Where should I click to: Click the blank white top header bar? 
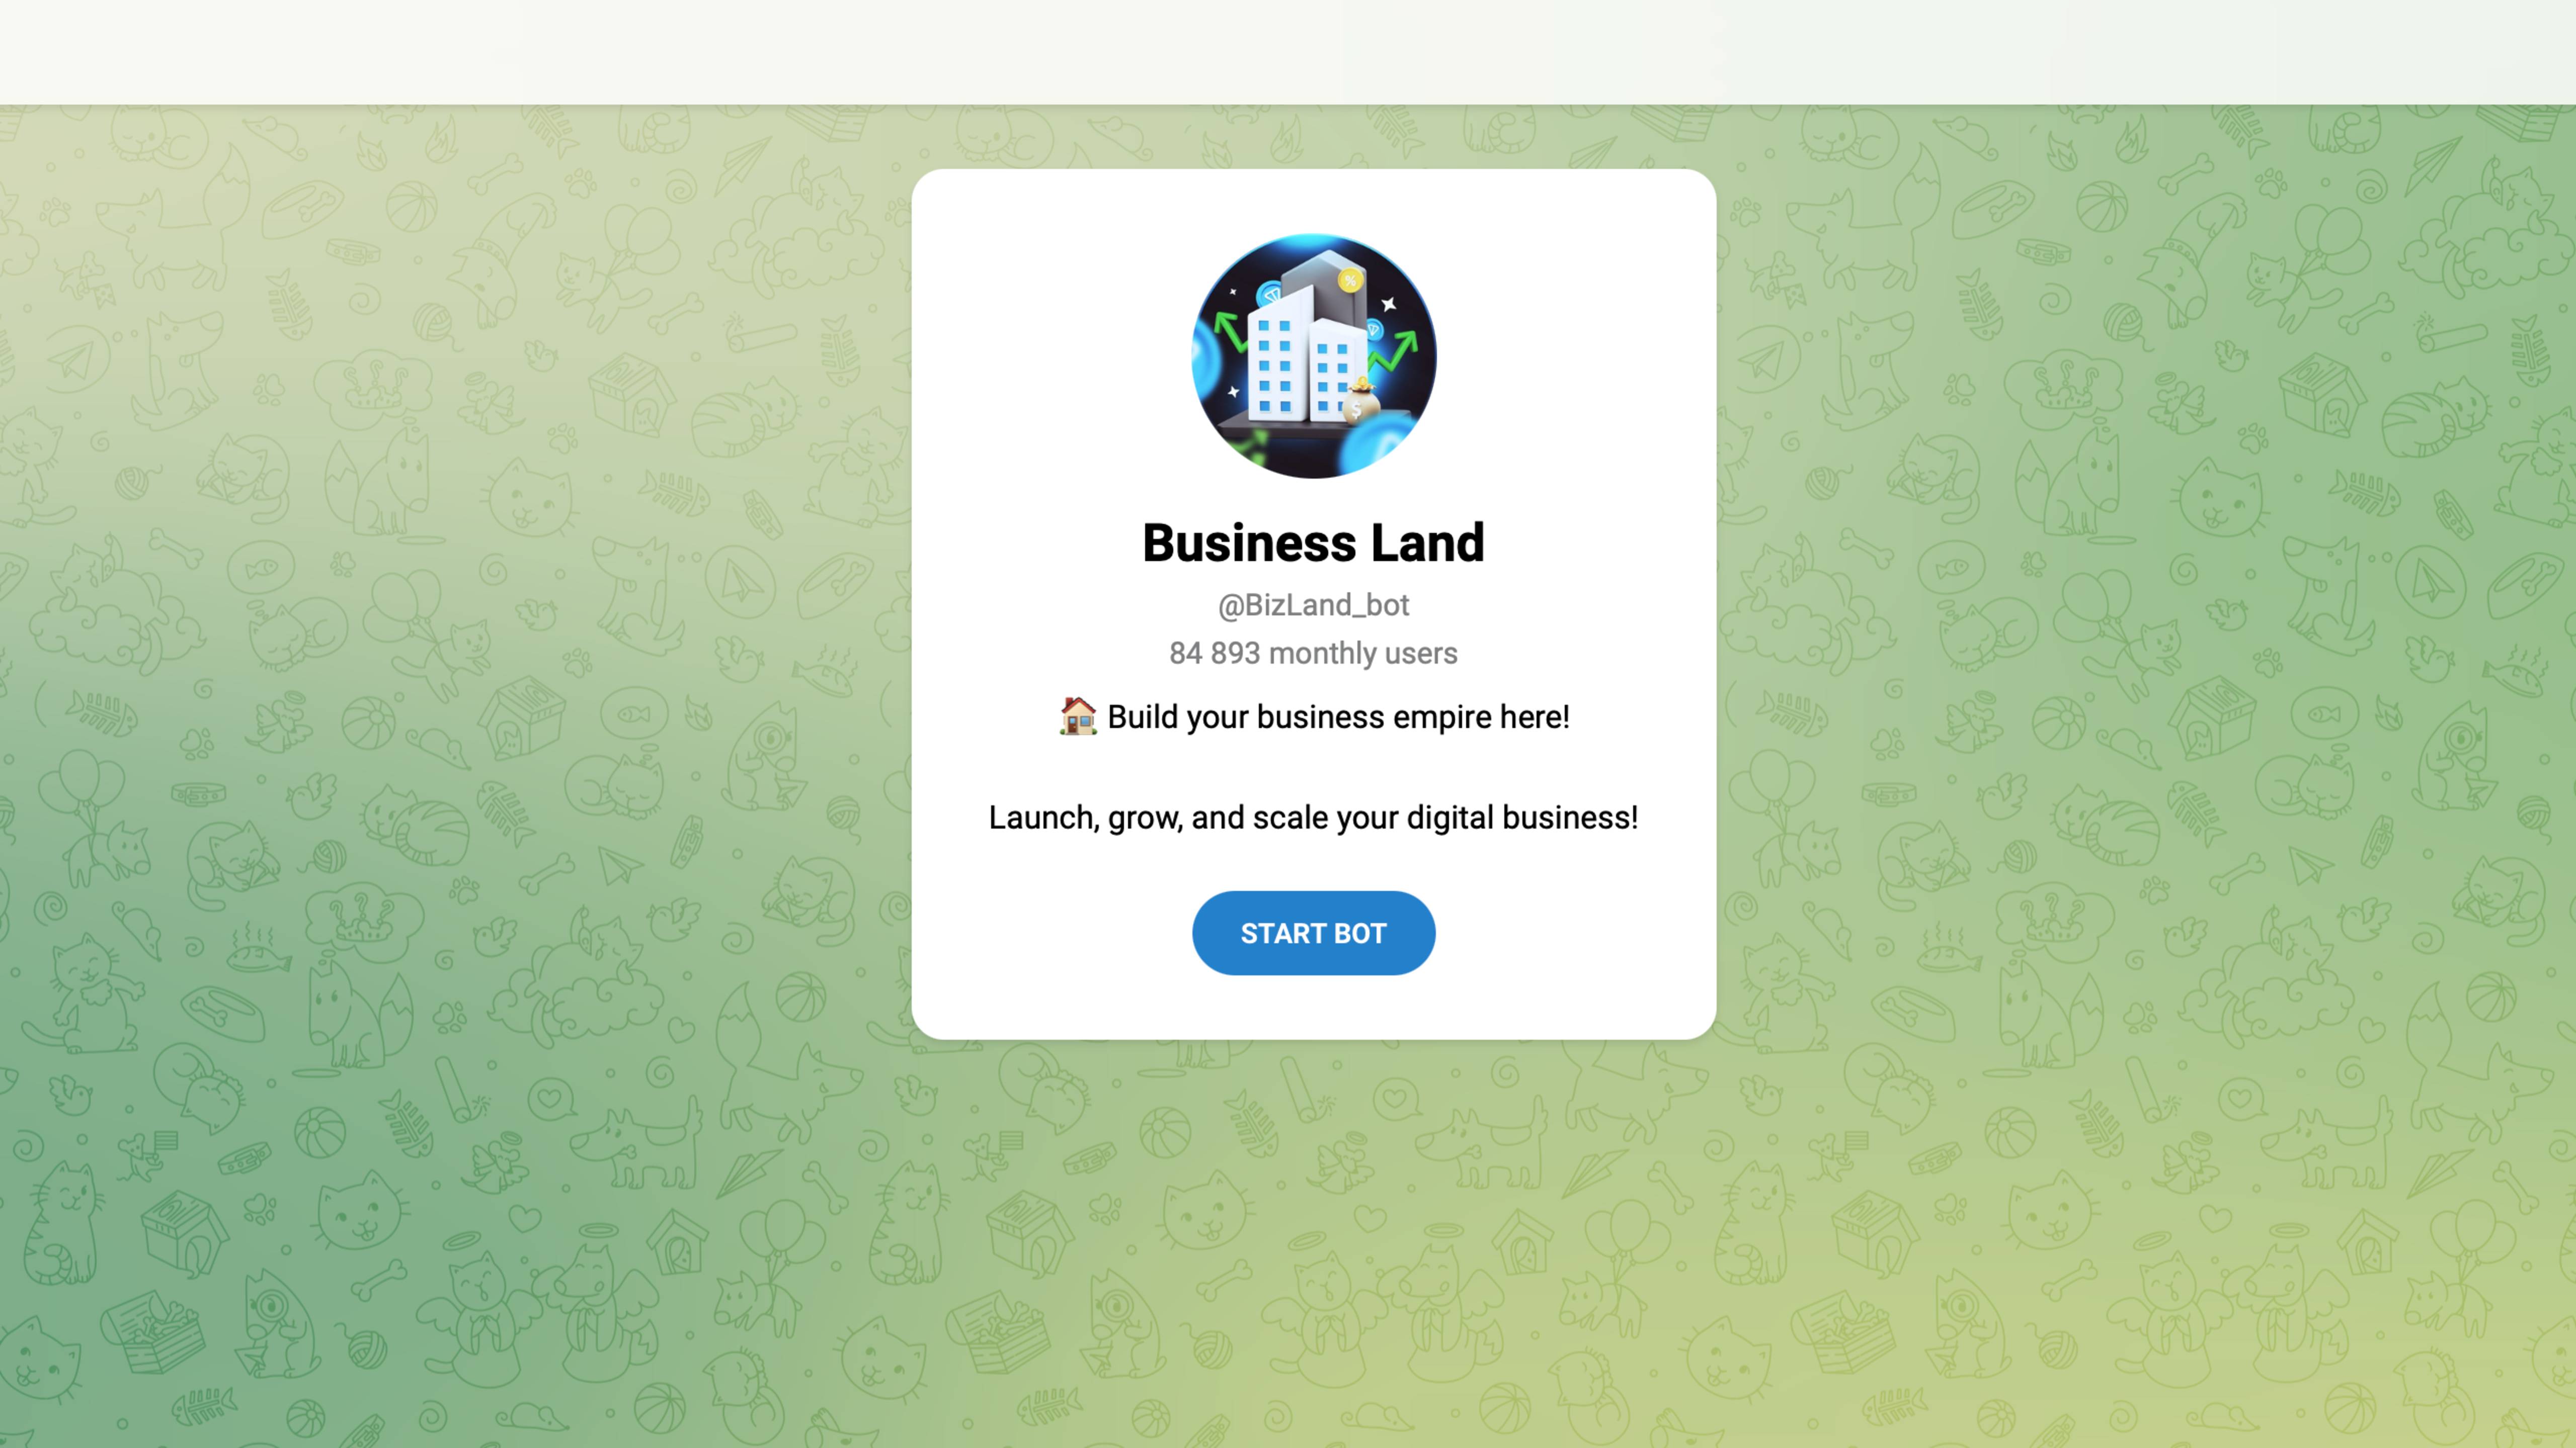point(1288,52)
